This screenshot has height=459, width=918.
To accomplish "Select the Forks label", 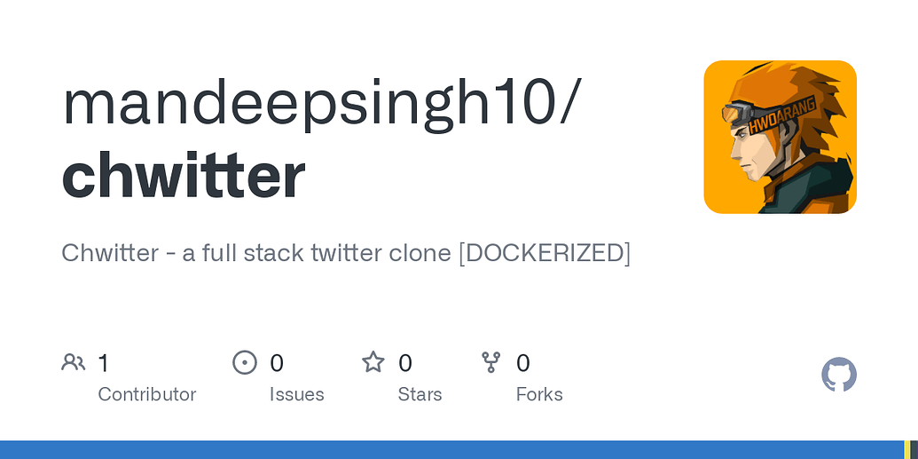I will (539, 394).
